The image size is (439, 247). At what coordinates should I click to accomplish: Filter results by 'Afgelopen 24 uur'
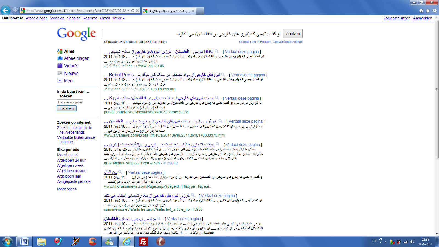(x=71, y=160)
